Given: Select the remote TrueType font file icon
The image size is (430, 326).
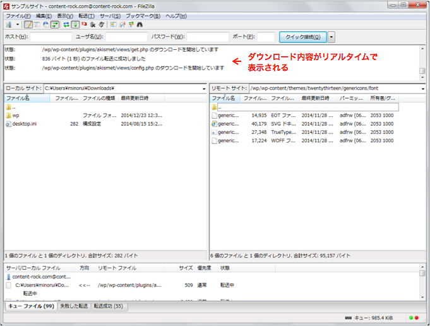Looking at the screenshot, I should 214,132.
